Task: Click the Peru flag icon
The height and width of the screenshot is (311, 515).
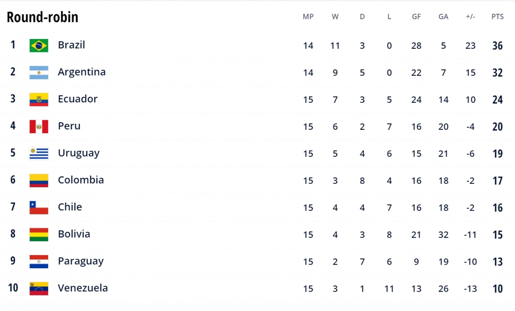Action: [x=39, y=126]
